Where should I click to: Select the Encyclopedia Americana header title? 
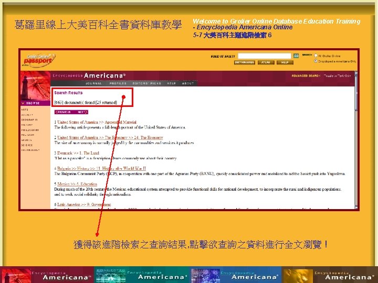[89, 75]
